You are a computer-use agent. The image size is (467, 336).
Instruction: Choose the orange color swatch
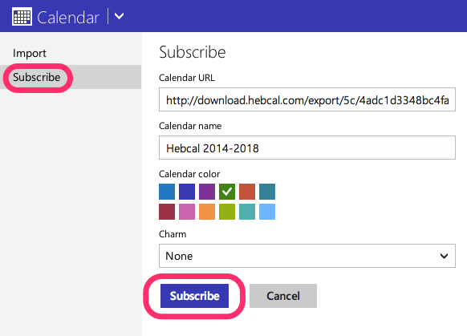click(x=207, y=212)
